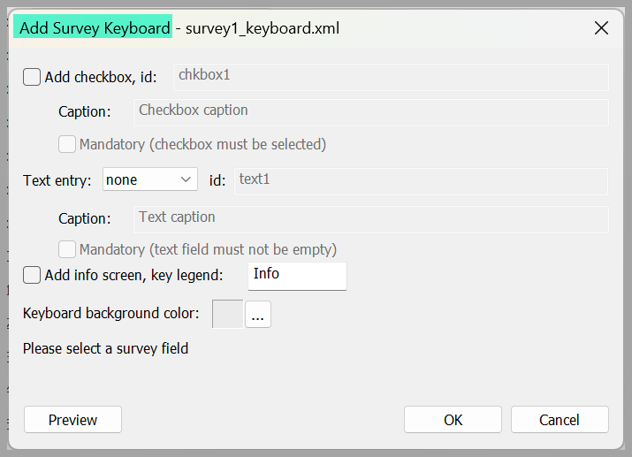Click the keyboard background color swatch

click(x=228, y=314)
